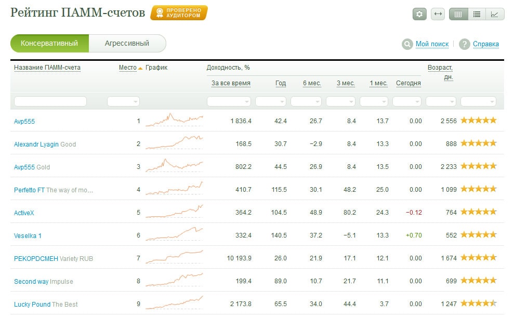Switch to chart view icon
This screenshot has height=316, width=514.
coord(494,14)
